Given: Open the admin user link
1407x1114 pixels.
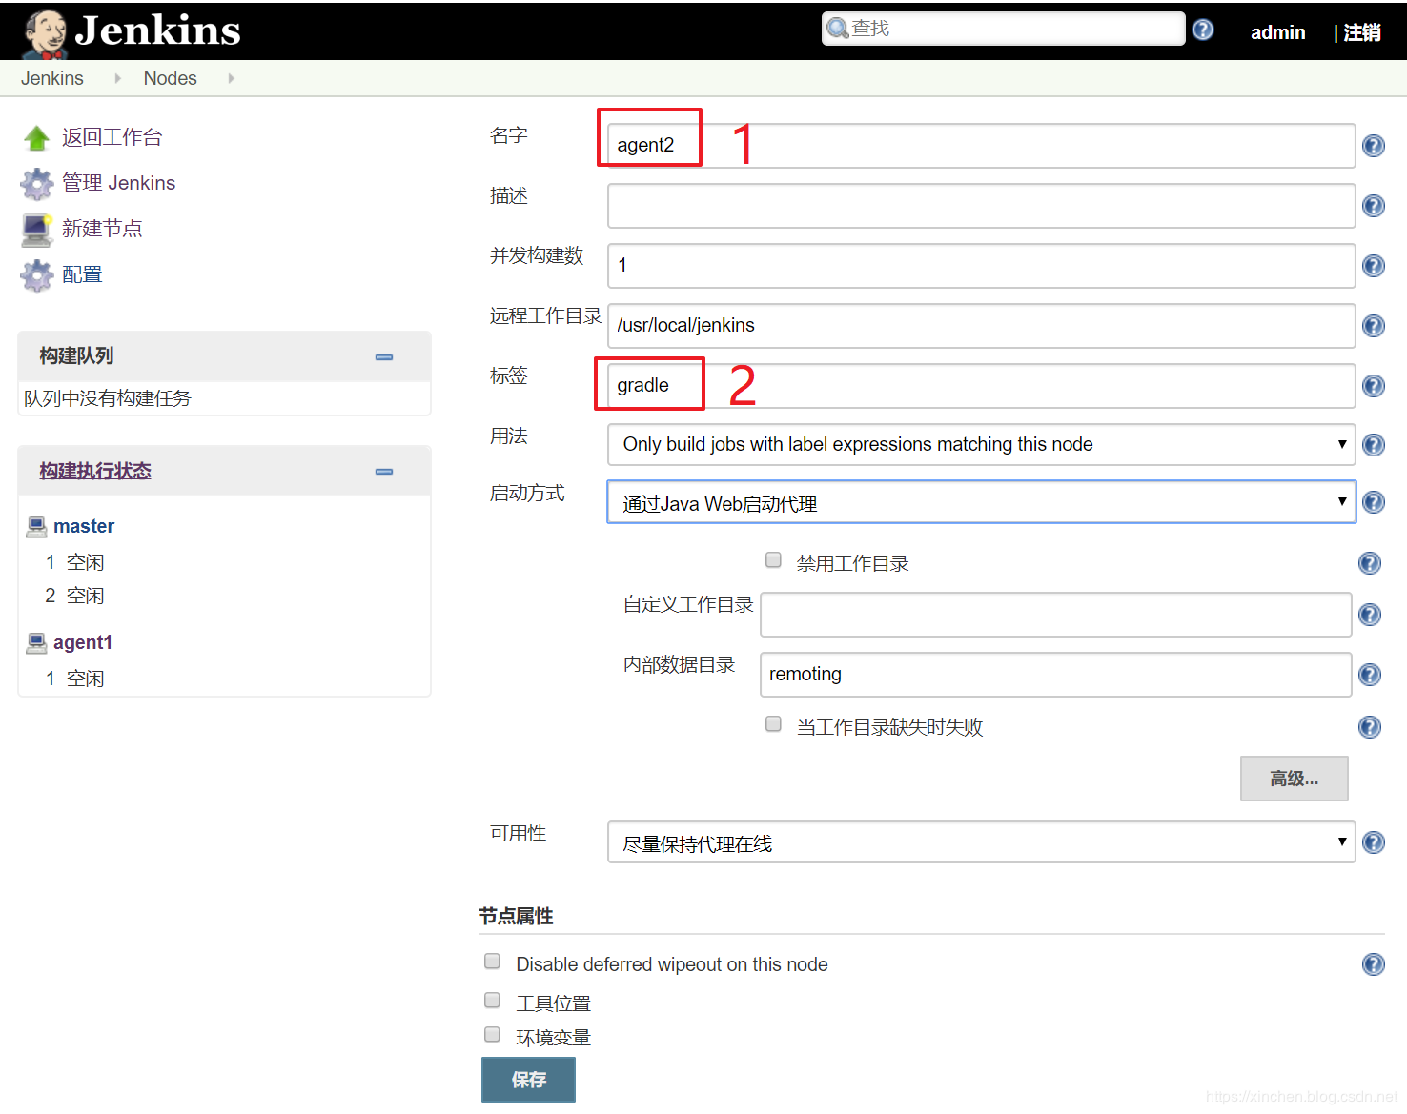Looking at the screenshot, I should 1278,32.
